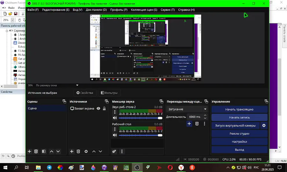
Task: Undock the Управление panel
Action: coord(266,101)
